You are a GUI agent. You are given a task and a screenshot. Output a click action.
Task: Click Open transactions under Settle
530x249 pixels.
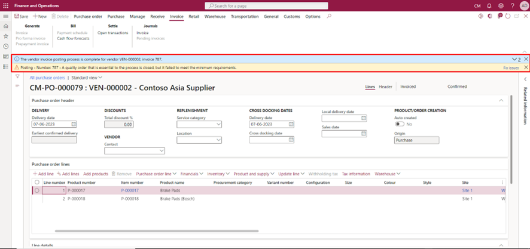113,33
